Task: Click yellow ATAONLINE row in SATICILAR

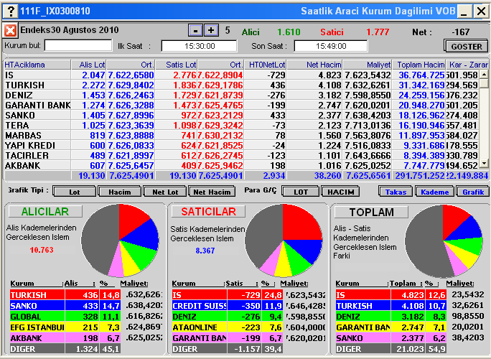Action: 228,327
